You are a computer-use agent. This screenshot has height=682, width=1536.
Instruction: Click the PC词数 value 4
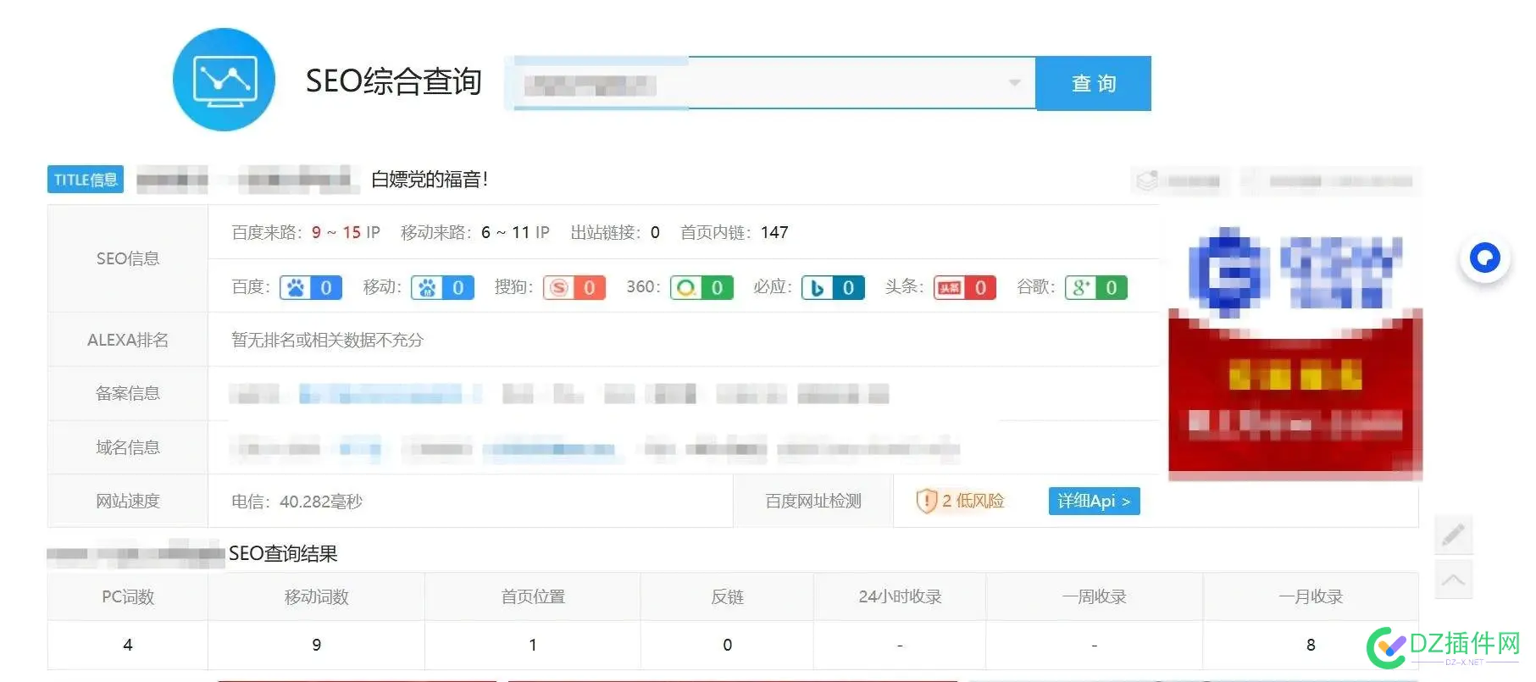(128, 645)
